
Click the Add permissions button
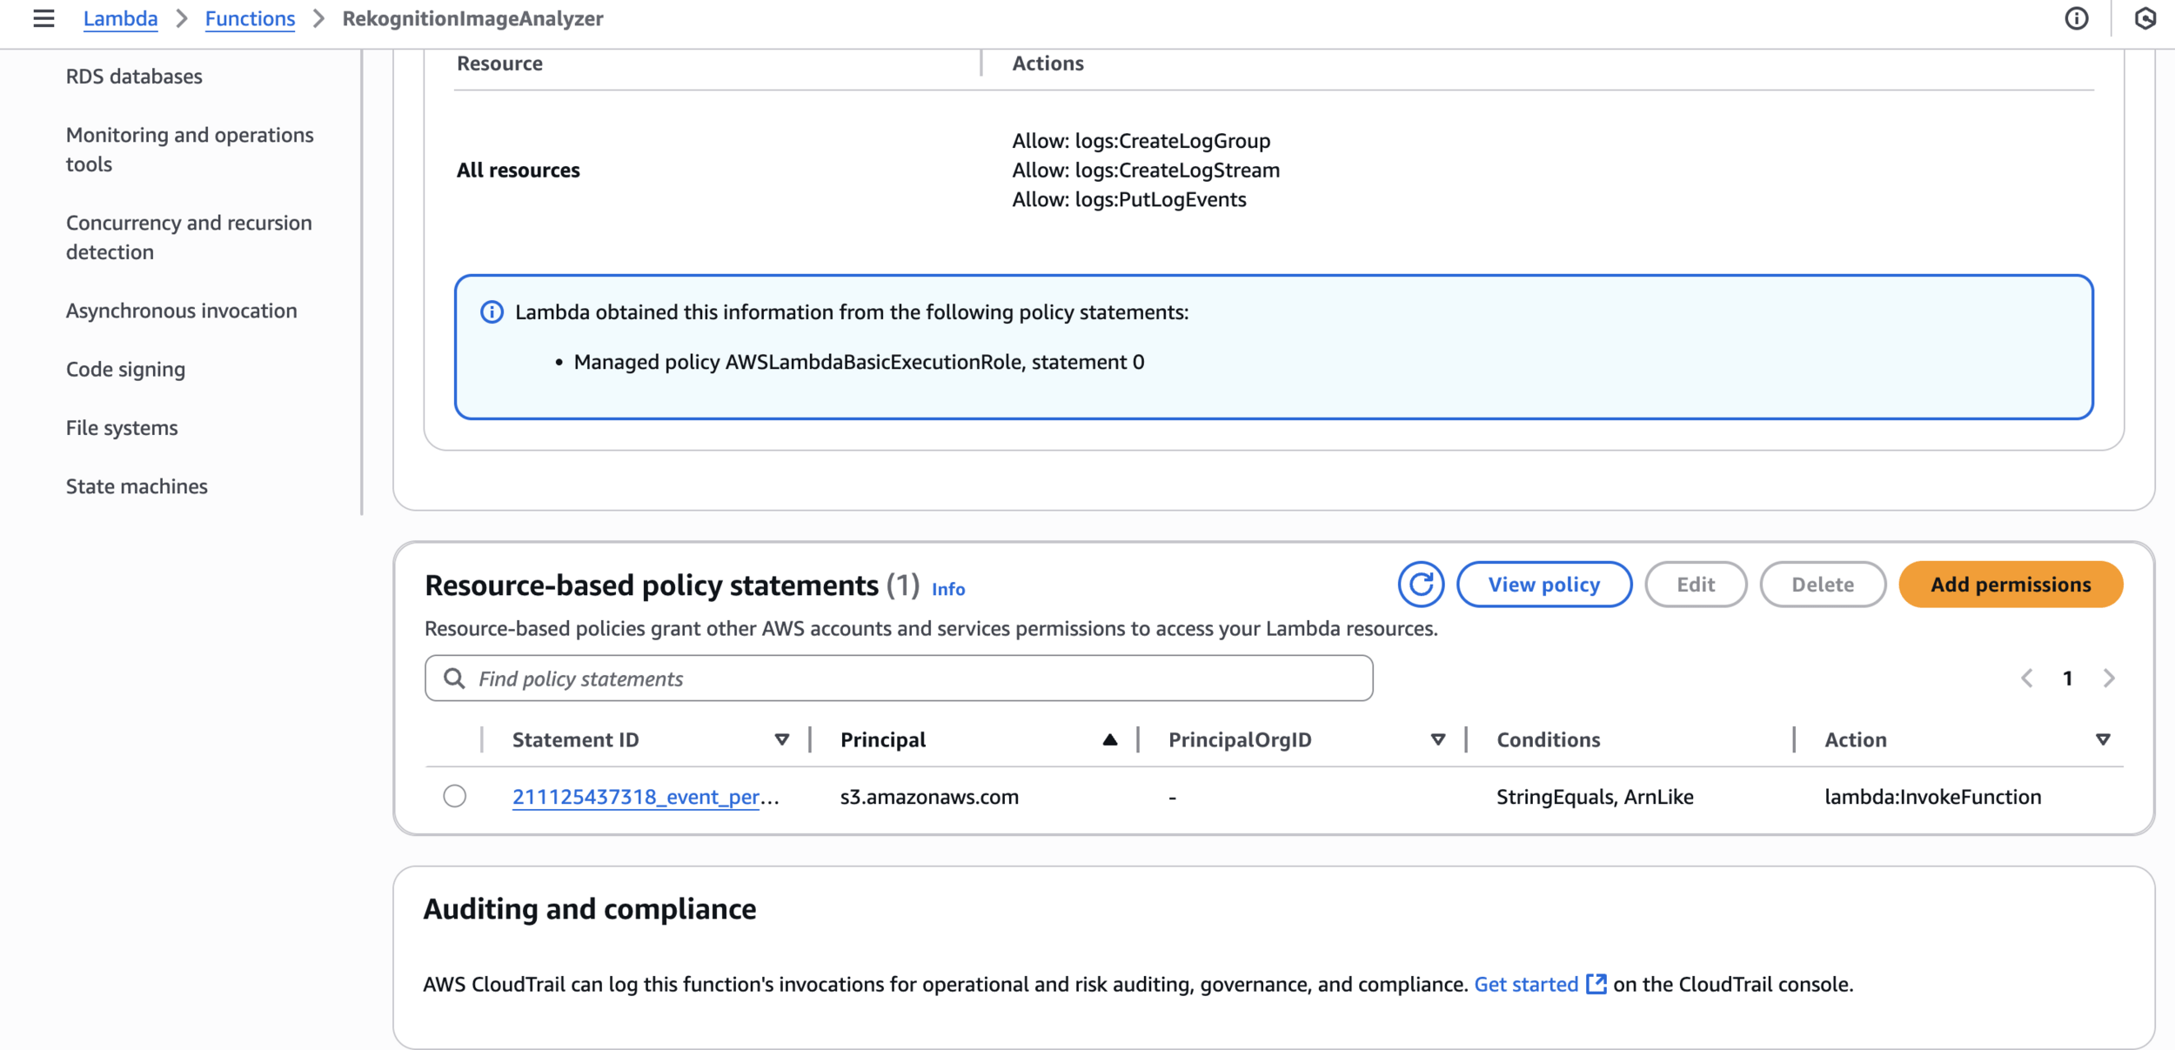[x=2010, y=585]
